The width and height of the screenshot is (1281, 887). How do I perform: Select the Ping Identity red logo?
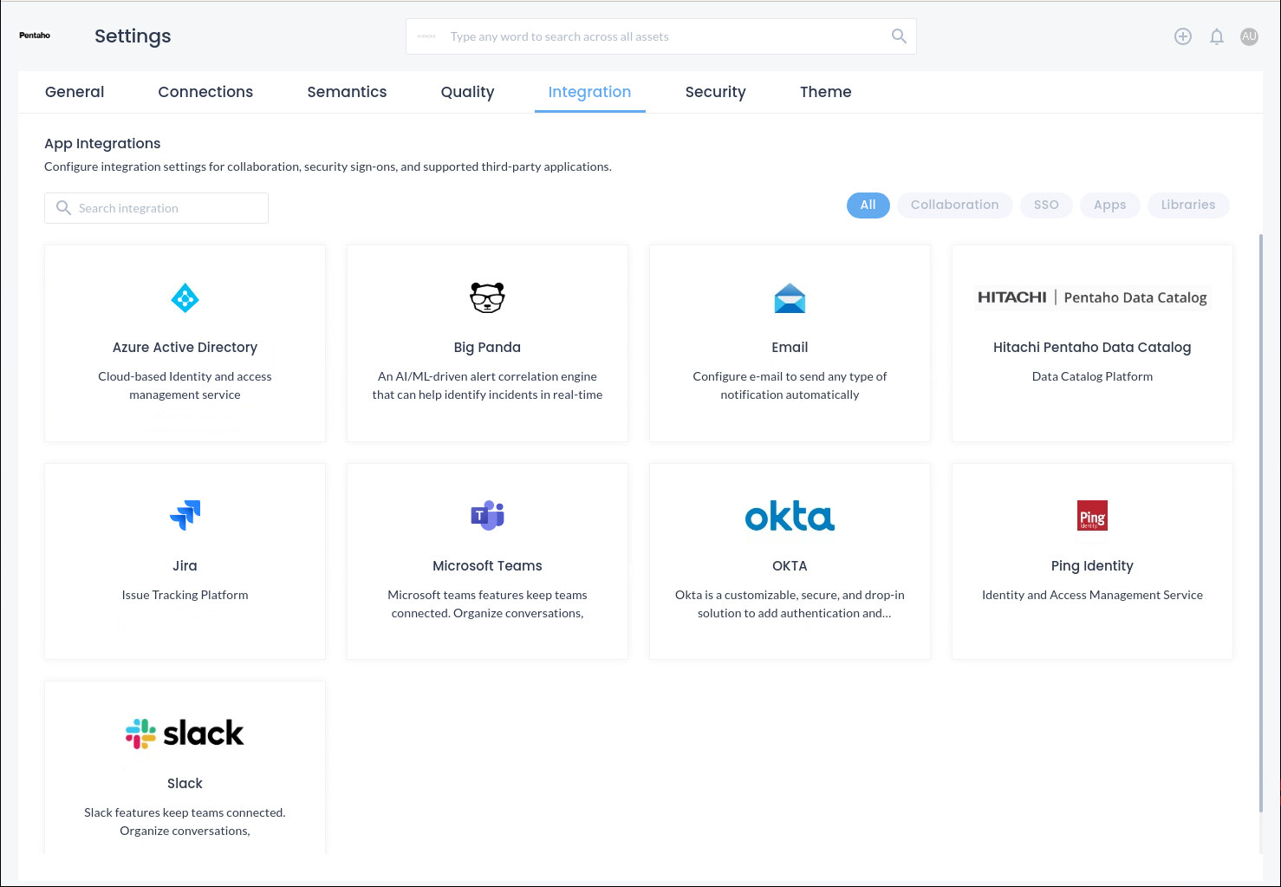(1092, 516)
